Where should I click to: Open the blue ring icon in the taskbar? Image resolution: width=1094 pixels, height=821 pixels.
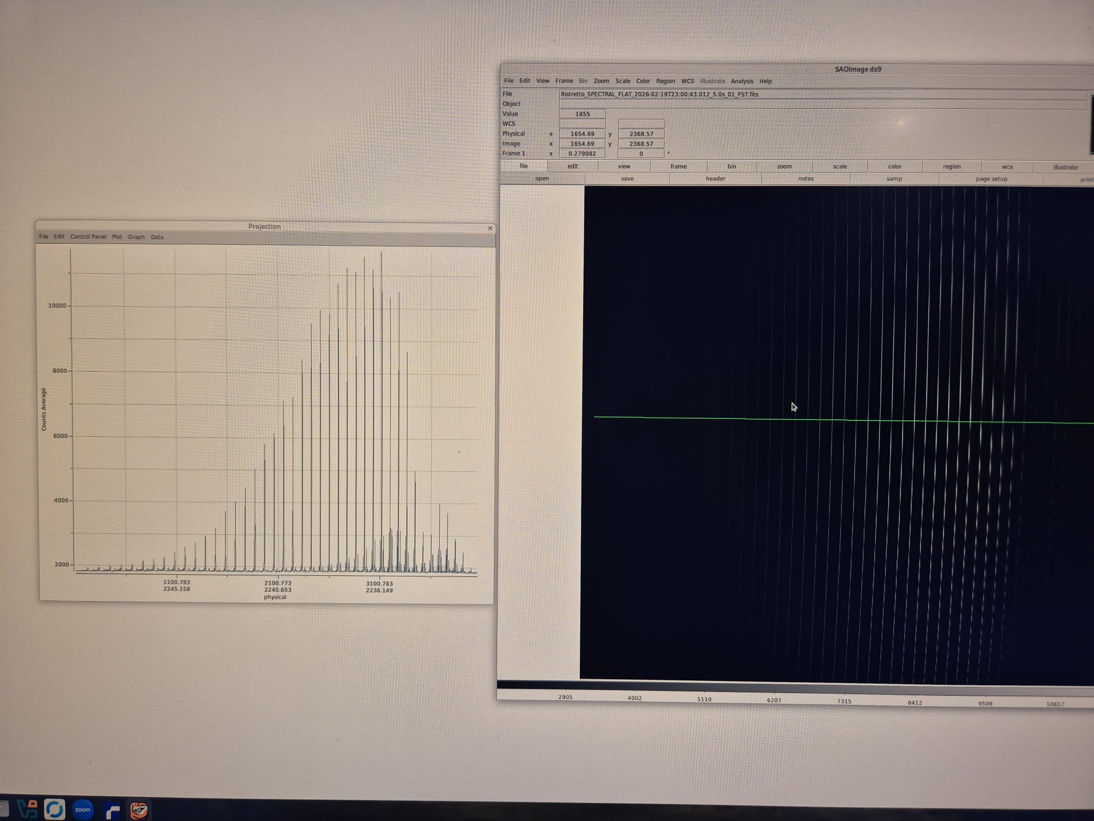55,809
